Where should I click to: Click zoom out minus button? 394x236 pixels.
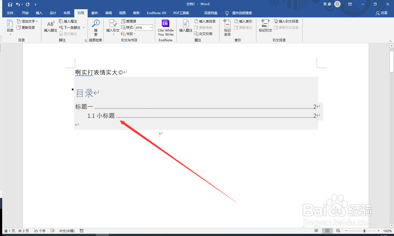[x=346, y=231]
